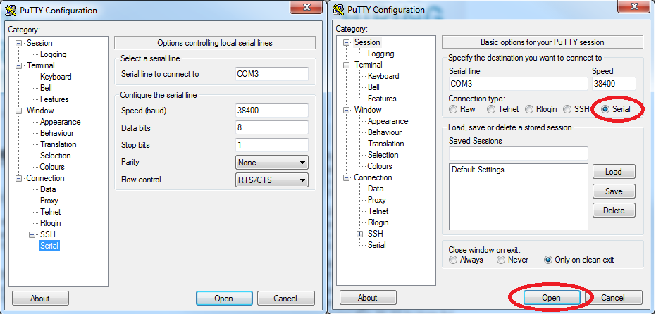Click About button in right window
656x314 pixels.
pos(368,298)
